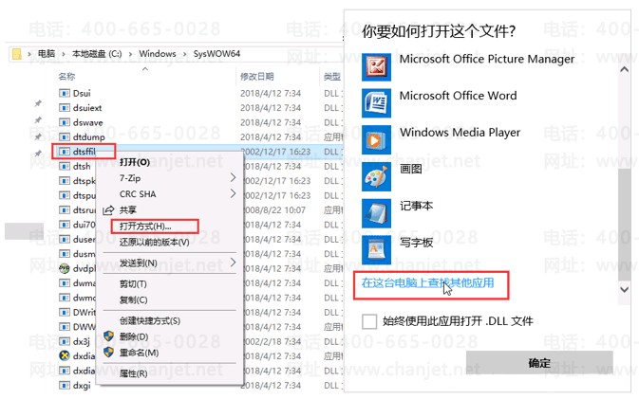
Task: Click the app list scroll-up arrow
Action: 624,69
